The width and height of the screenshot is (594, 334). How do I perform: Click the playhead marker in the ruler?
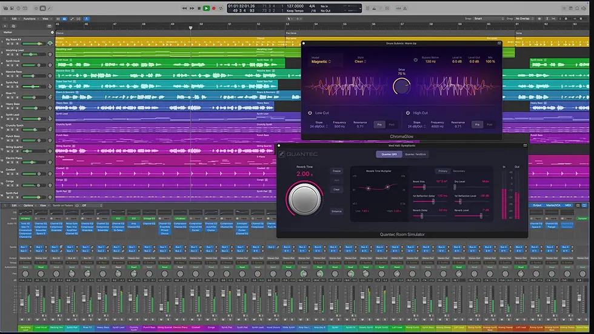tap(190, 28)
